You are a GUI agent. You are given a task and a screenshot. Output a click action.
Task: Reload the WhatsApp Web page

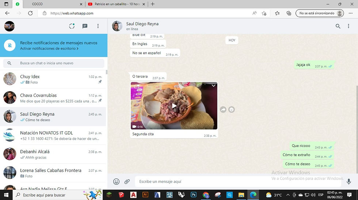[30, 13]
